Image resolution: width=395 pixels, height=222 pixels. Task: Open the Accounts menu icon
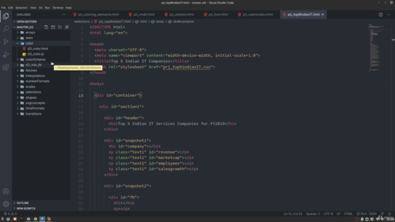[x=6, y=191]
